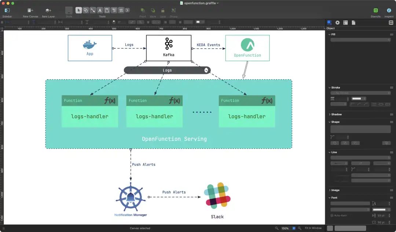Expand the Image section
The image size is (396, 232).
[x=329, y=190]
